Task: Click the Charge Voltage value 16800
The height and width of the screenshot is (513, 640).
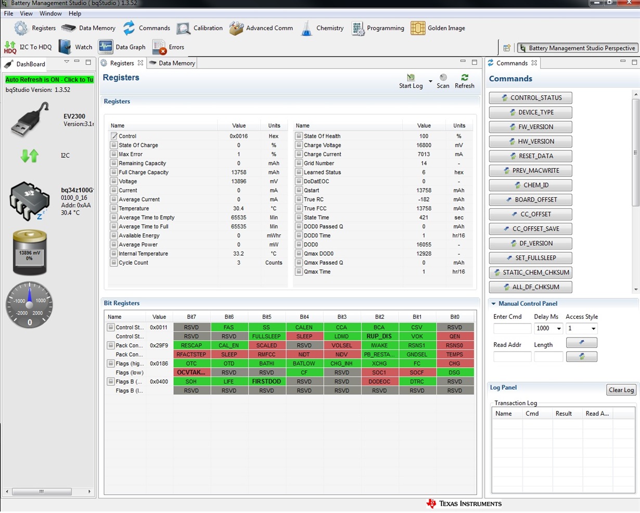Action: click(424, 145)
